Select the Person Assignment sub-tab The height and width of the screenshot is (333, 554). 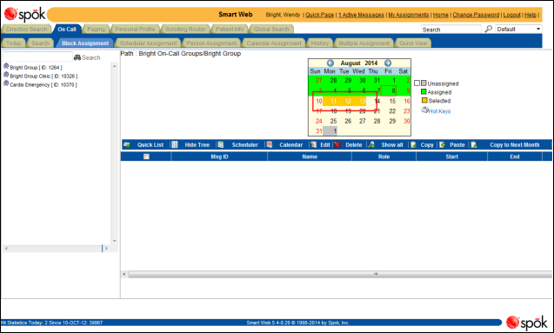[211, 43]
